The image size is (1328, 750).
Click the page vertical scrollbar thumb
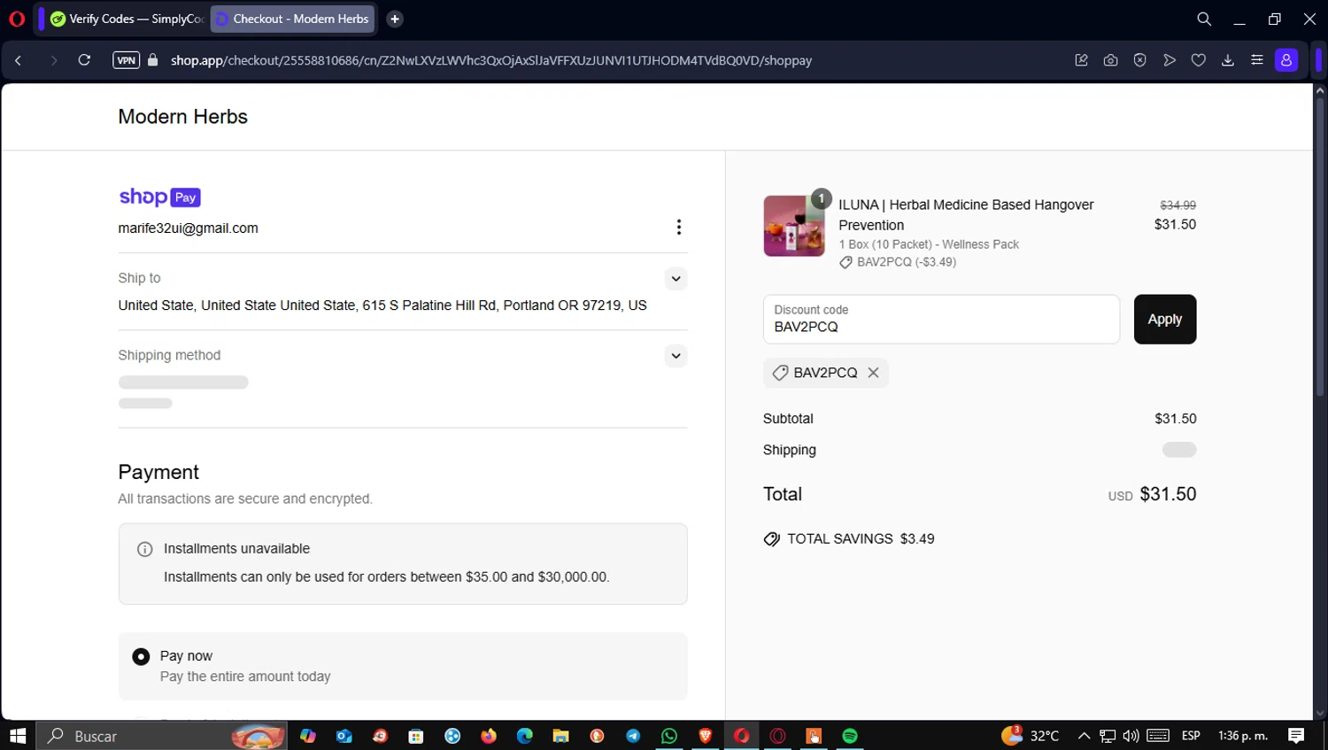(x=1320, y=248)
